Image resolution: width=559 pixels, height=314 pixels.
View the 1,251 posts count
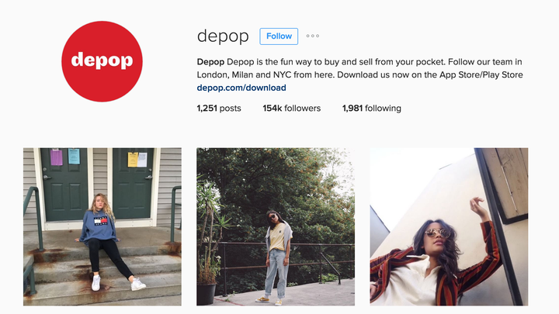tap(219, 109)
